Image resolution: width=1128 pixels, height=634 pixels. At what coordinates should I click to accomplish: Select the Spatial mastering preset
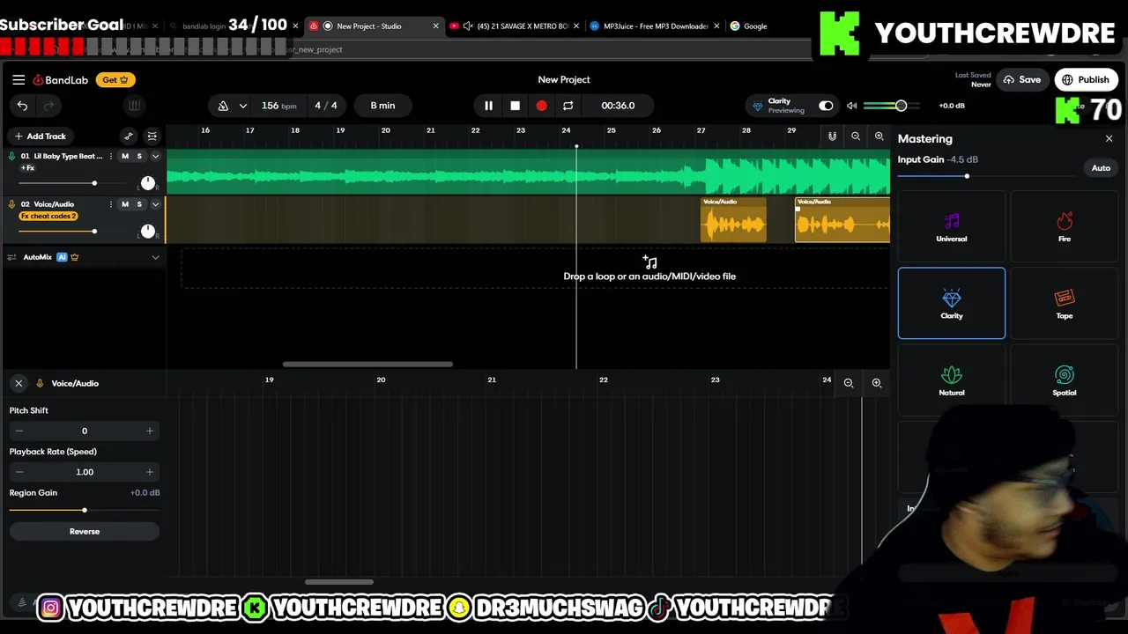click(x=1065, y=380)
